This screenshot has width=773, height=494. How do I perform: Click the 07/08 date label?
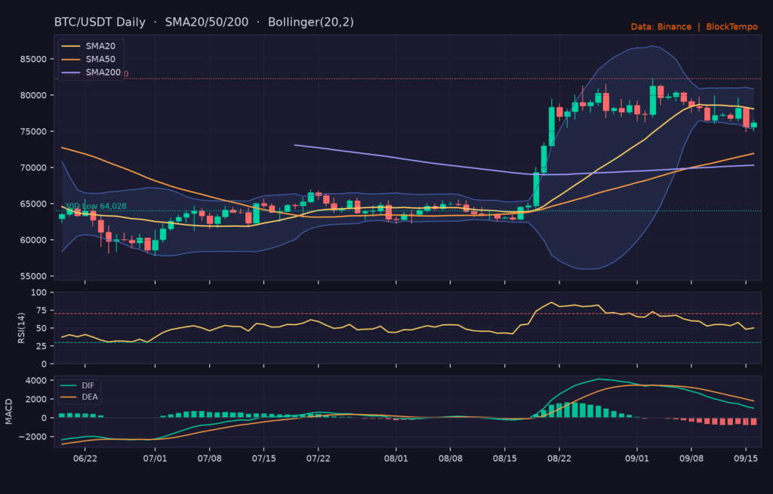[210, 459]
